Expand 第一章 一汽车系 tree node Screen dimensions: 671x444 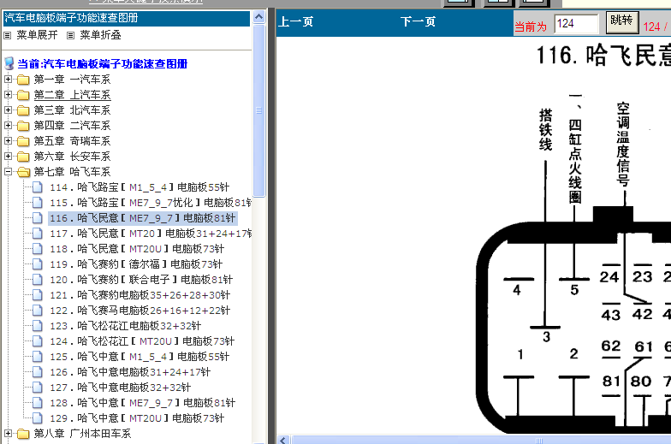(8, 79)
